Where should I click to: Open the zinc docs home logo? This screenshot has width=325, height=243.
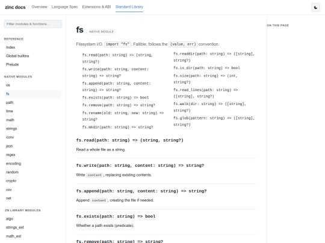(x=15, y=7)
